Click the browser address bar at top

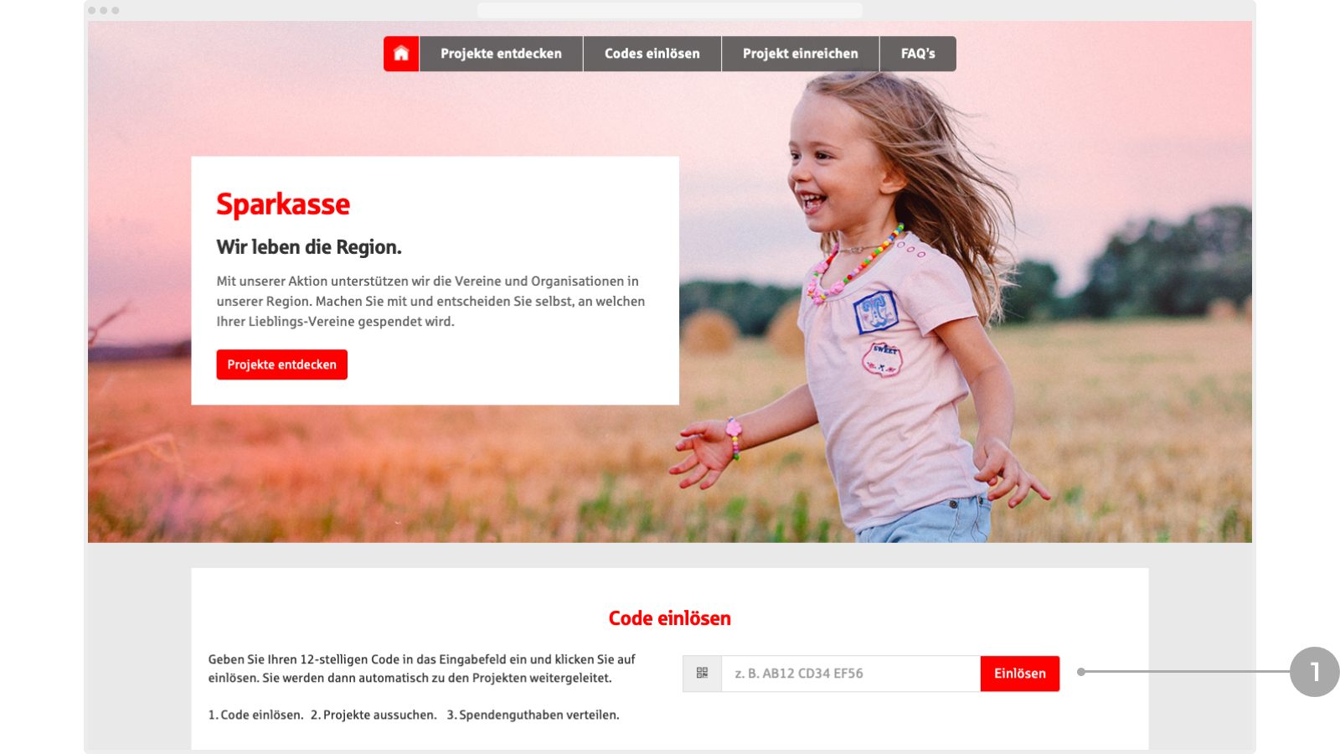pyautogui.click(x=670, y=10)
